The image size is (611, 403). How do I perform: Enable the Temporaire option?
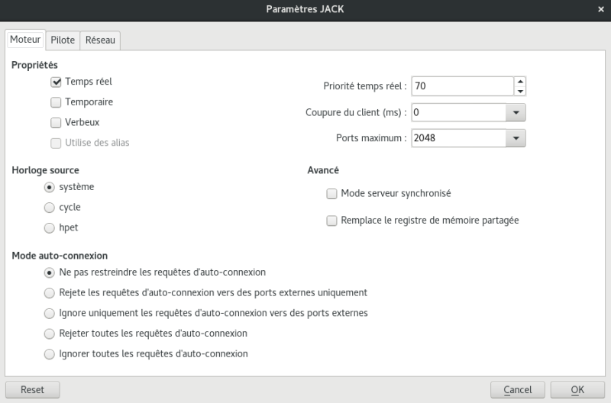tap(56, 102)
